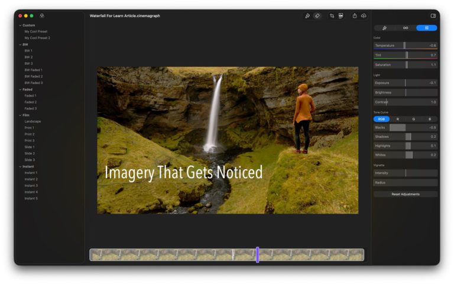Open the share export icon
Viewport: 454px width, 284px height.
tap(355, 16)
